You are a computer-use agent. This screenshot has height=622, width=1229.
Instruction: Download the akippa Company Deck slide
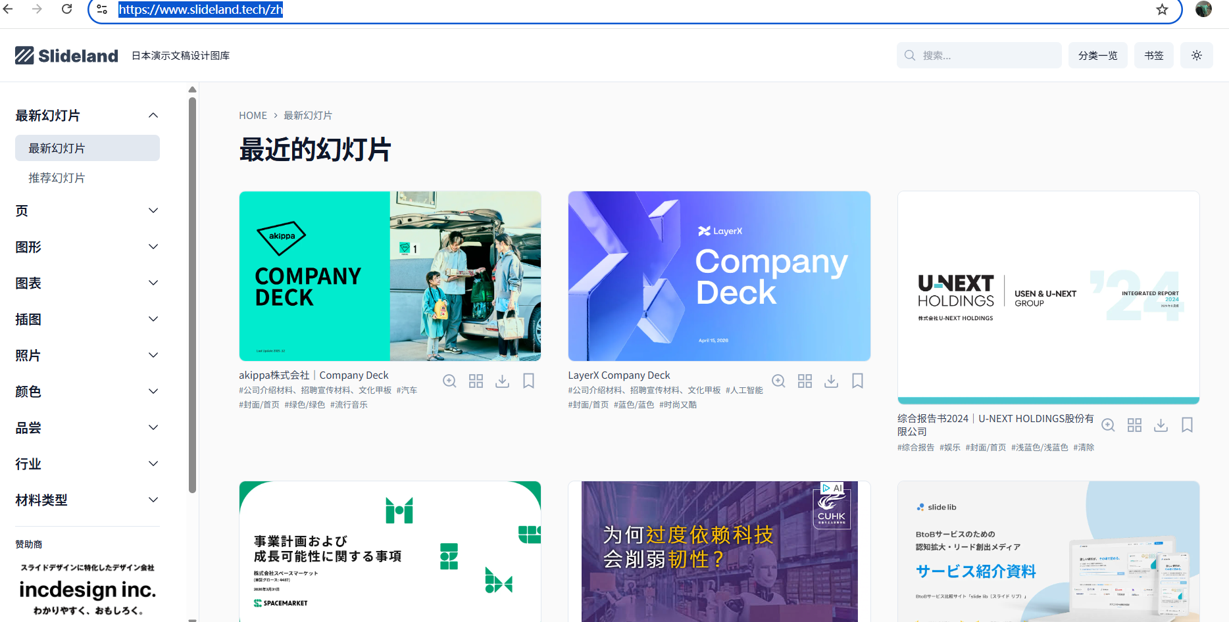pos(502,381)
